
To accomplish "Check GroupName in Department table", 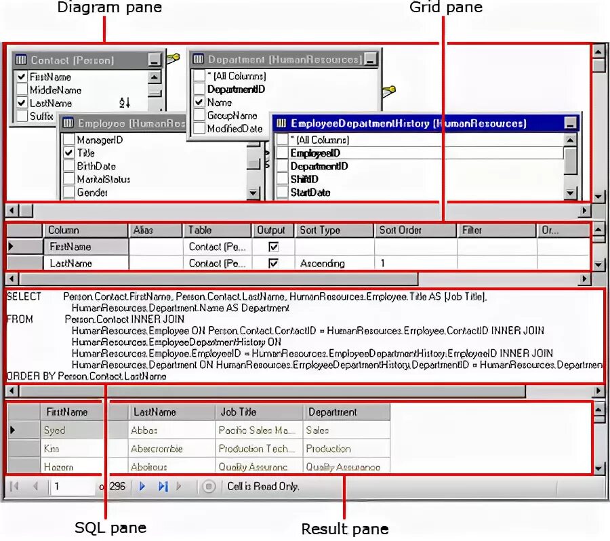I will pyautogui.click(x=199, y=115).
